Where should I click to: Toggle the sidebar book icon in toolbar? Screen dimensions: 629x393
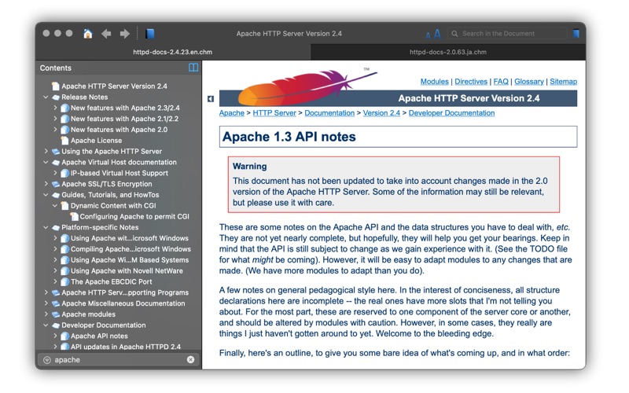(150, 34)
